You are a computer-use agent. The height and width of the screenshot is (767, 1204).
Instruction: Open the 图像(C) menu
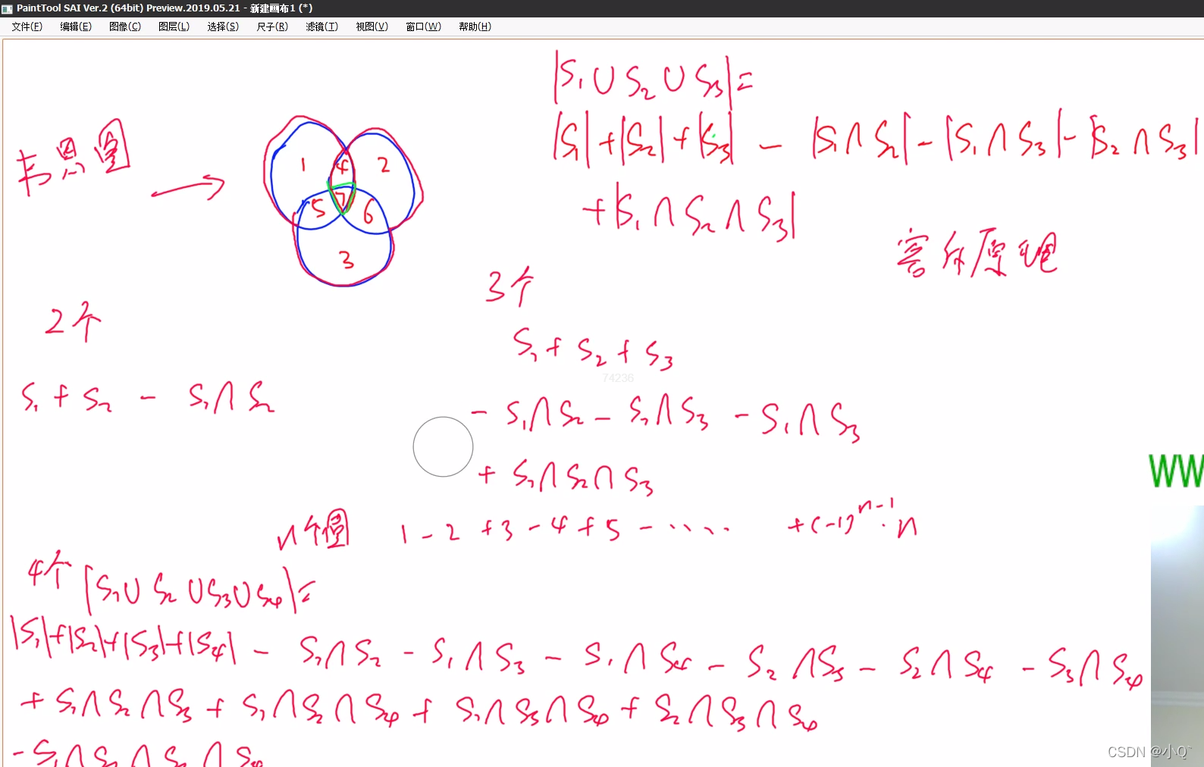pyautogui.click(x=125, y=27)
